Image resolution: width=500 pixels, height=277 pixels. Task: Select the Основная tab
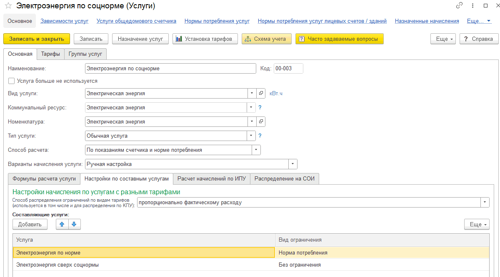tap(20, 54)
